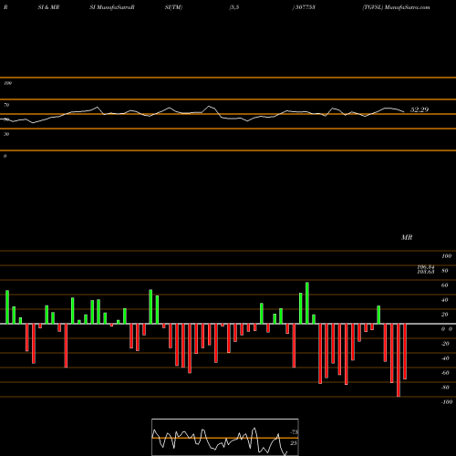Click the -20 label on MR axis
Viewport: 456px width, 456px height.
pyautogui.click(x=445, y=344)
